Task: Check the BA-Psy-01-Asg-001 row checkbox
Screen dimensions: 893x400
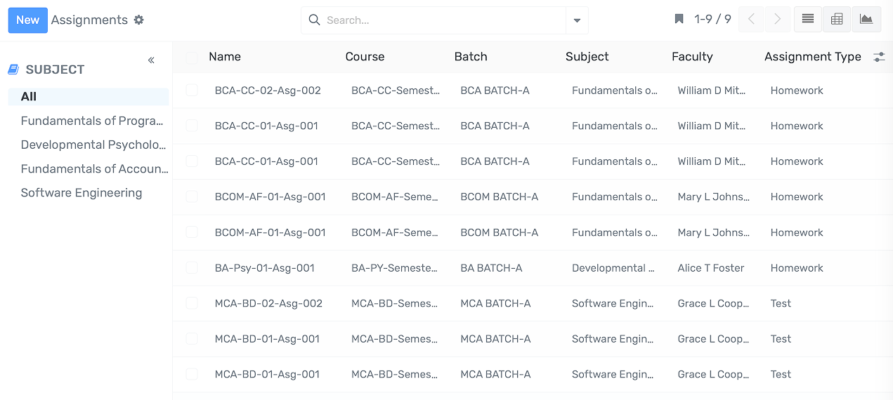Action: [192, 267]
